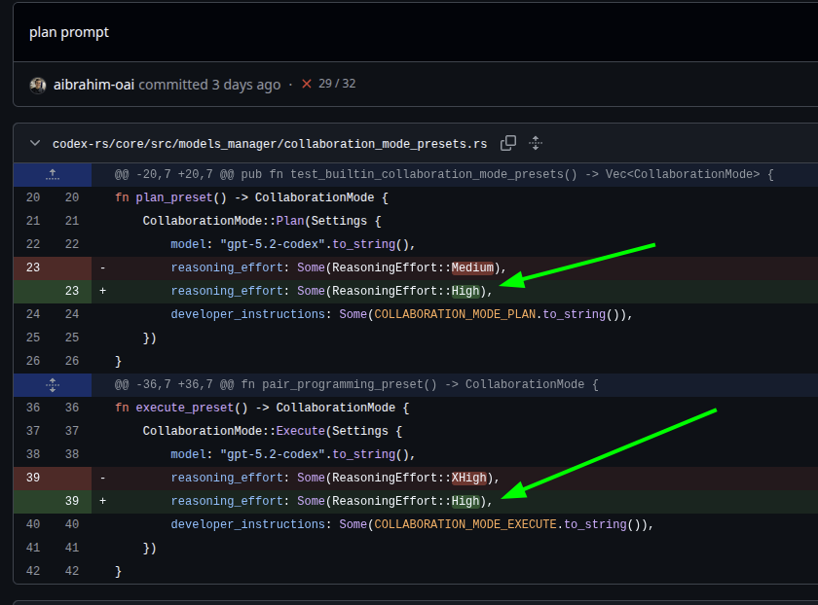Click the hunk header "@@ -36,7 +36,7 @@"

[356, 384]
